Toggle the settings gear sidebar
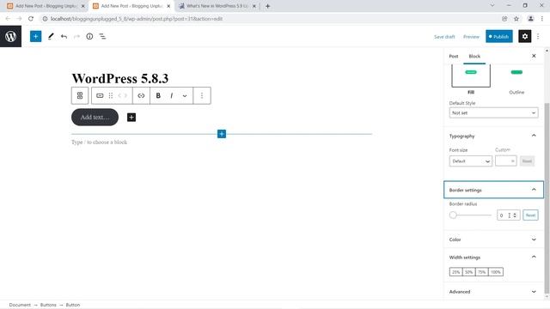This screenshot has width=550, height=309. 525,36
